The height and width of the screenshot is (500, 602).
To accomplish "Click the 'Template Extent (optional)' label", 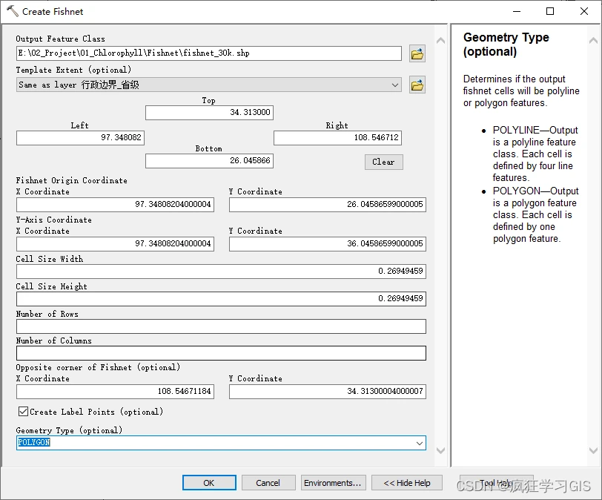I will click(73, 70).
